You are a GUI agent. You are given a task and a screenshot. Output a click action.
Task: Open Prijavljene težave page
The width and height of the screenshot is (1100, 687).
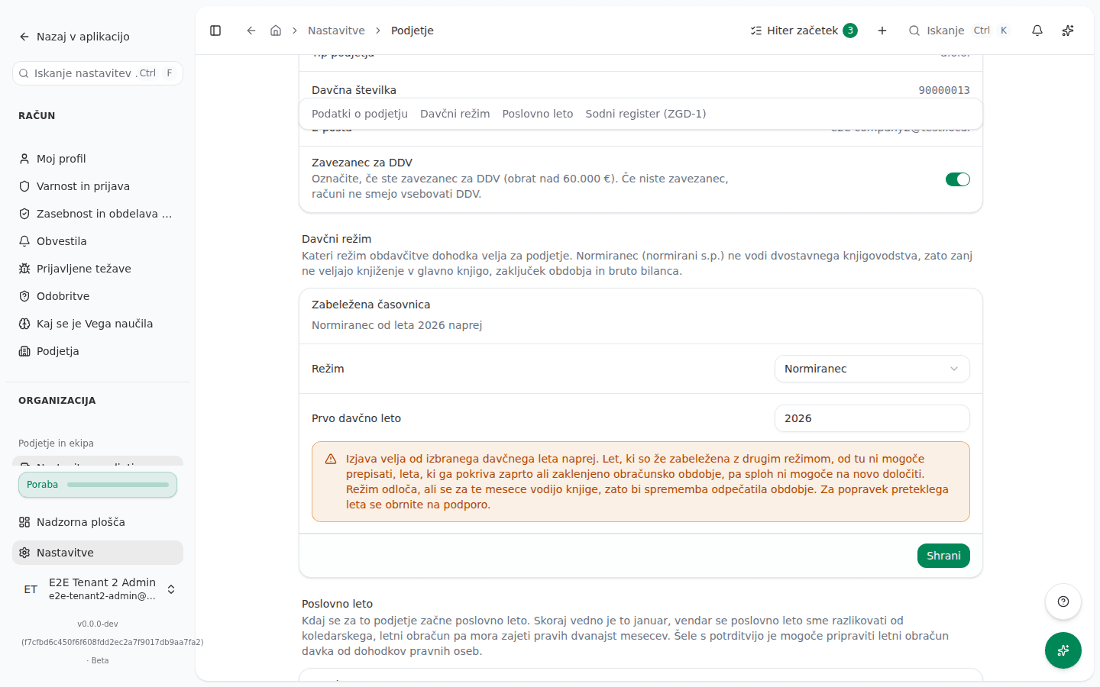[x=98, y=269]
